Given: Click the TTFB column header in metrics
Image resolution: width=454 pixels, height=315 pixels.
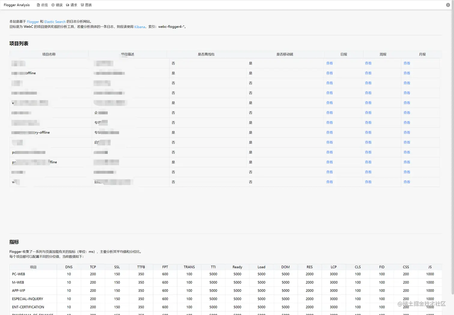Looking at the screenshot, I should pos(141,267).
